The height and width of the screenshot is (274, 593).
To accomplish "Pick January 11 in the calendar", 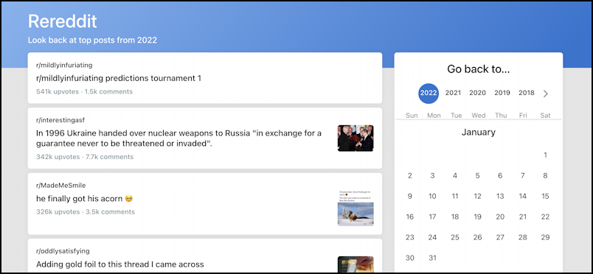I will tap(455, 196).
